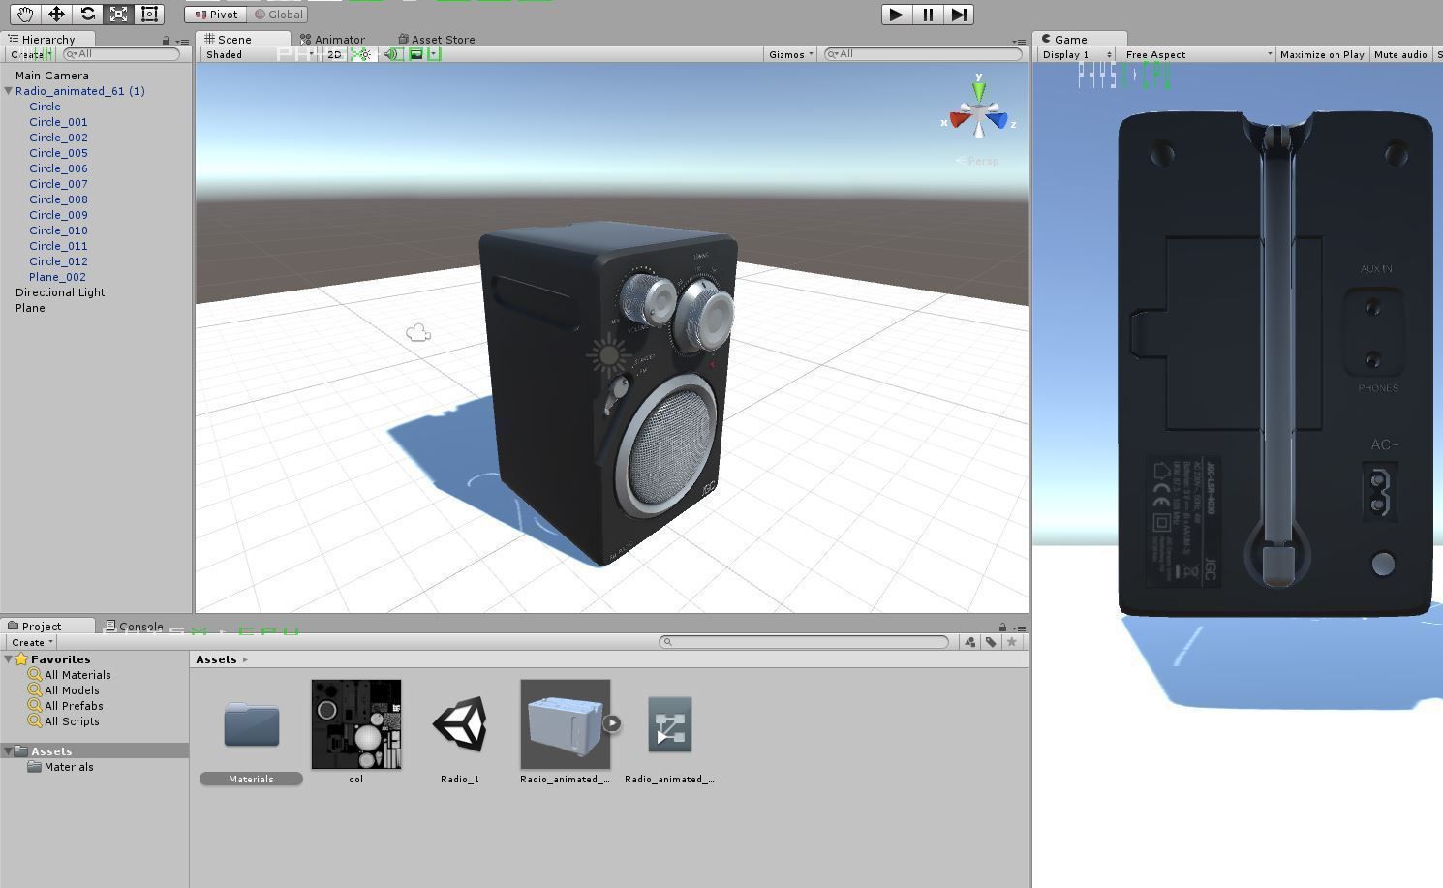1443x888 pixels.
Task: Click the Step frame button
Action: 959,15
